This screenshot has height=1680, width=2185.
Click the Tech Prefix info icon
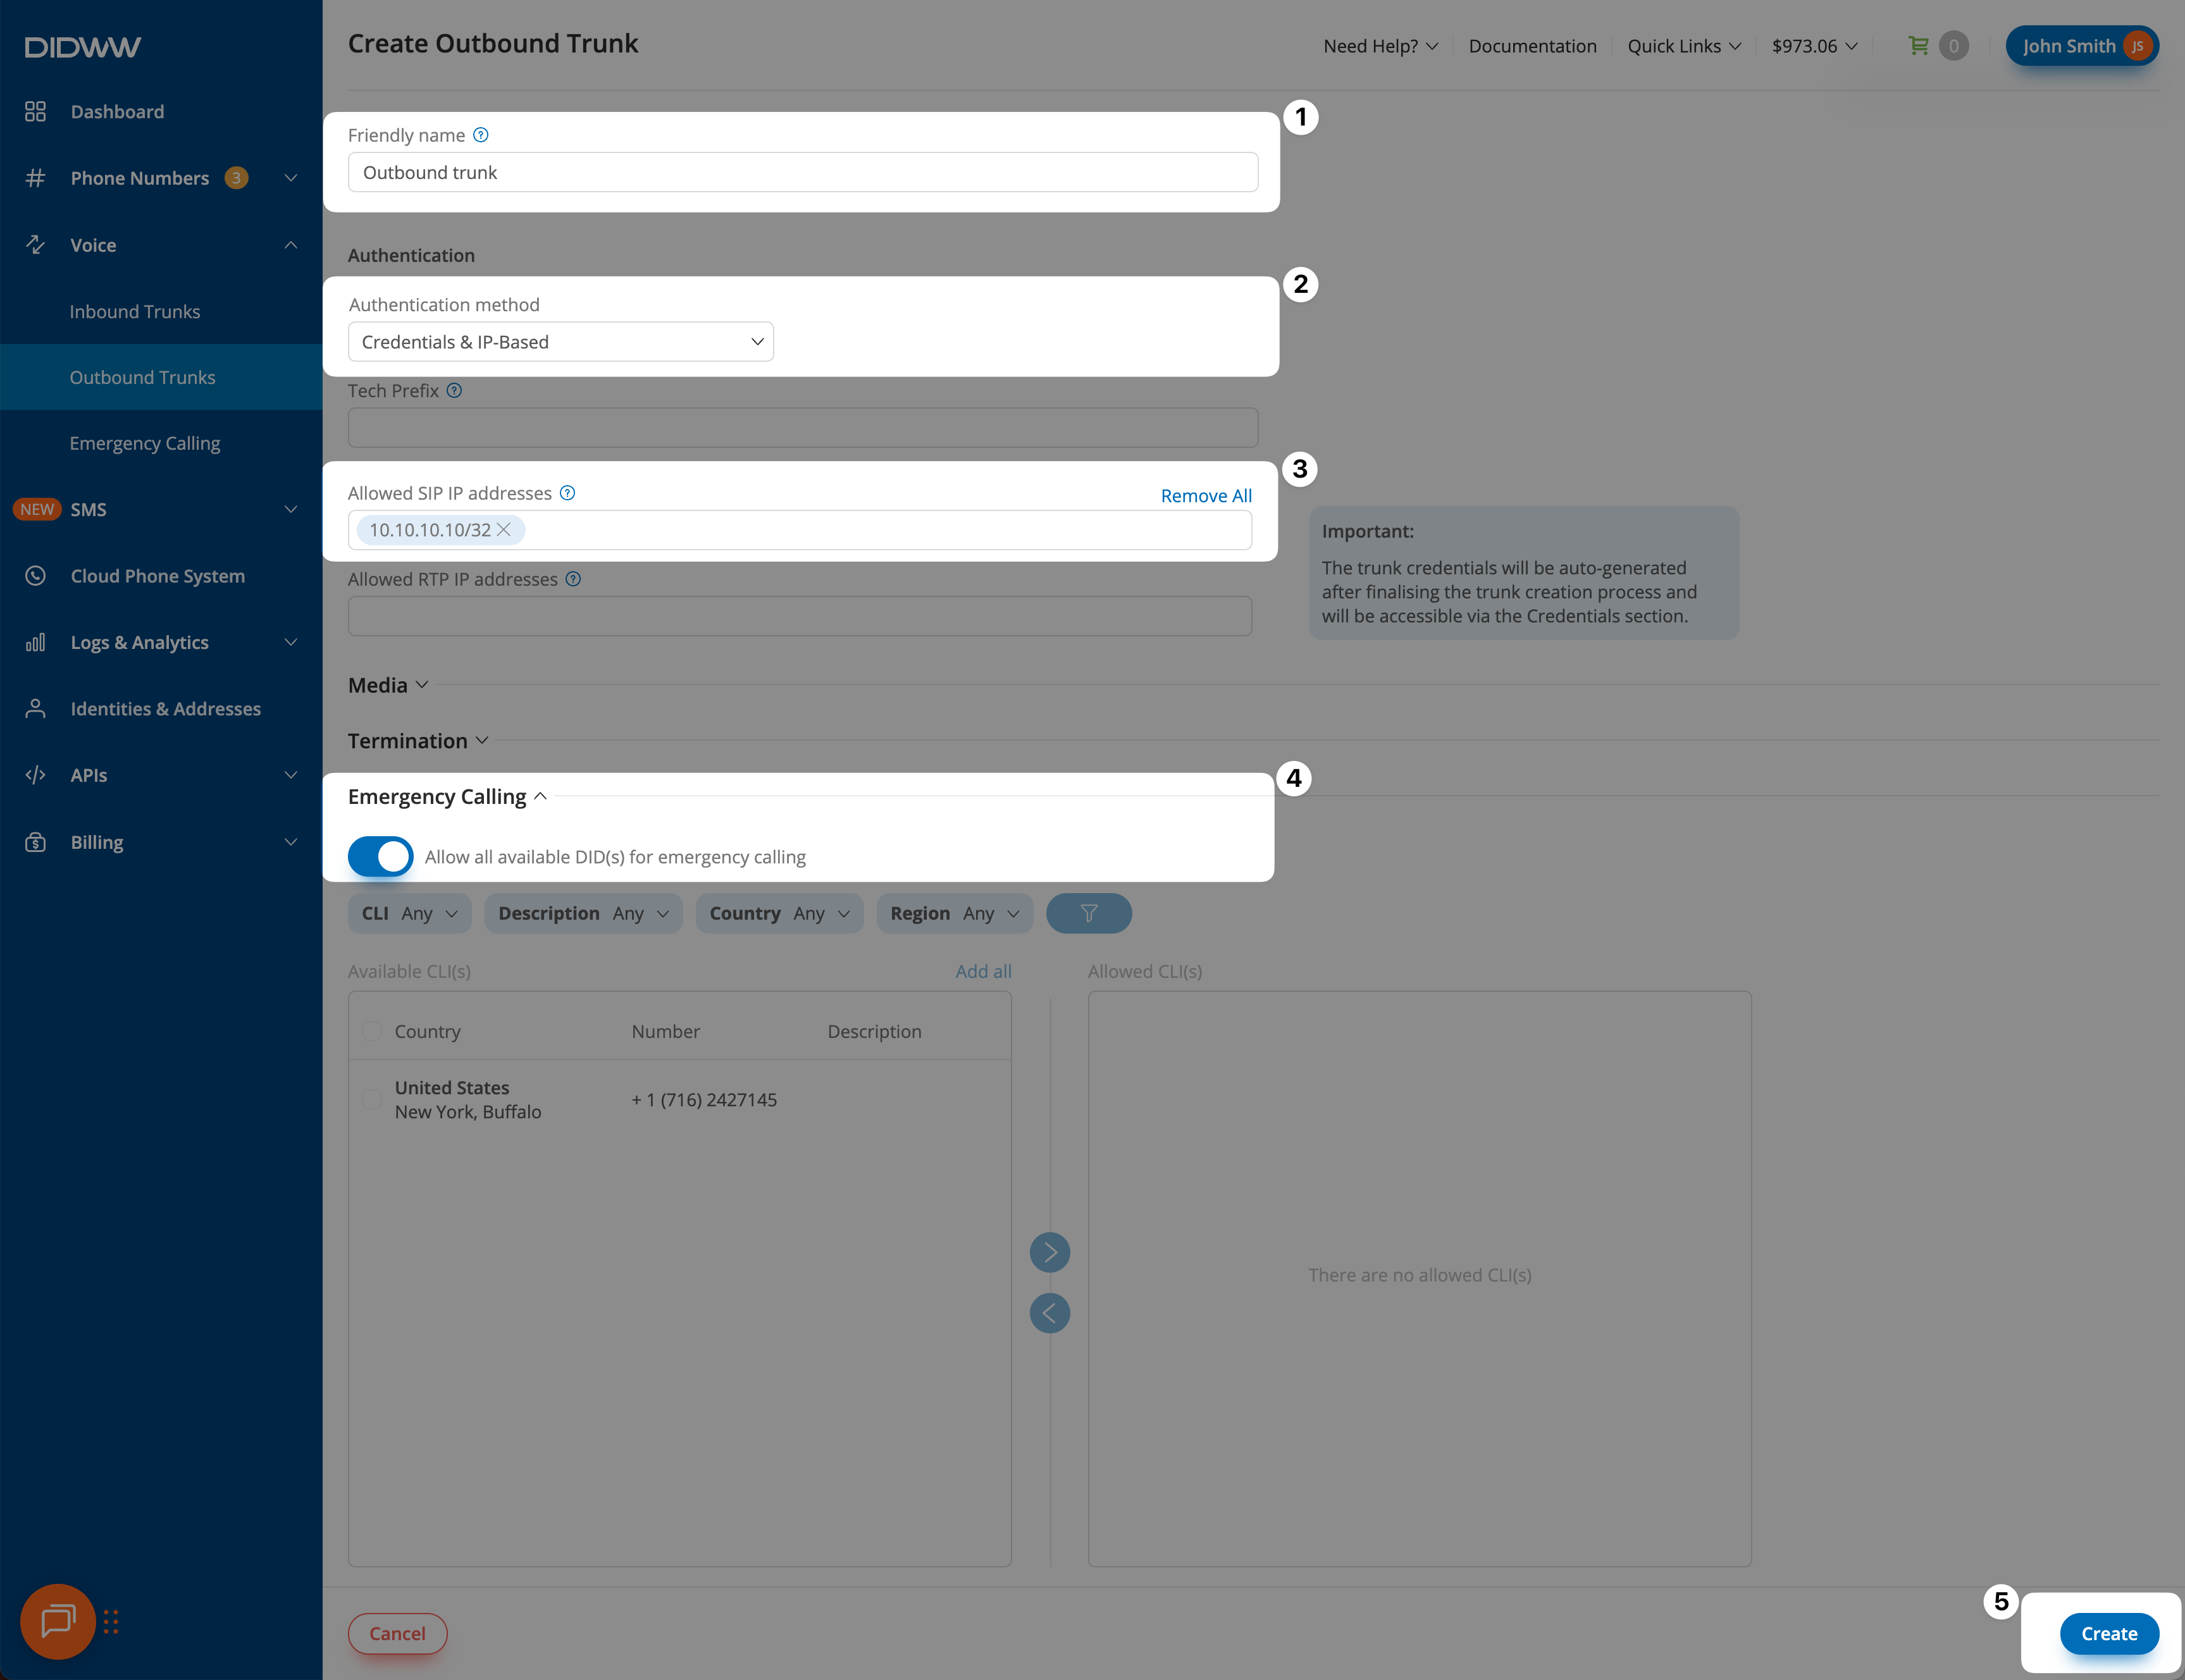(454, 391)
